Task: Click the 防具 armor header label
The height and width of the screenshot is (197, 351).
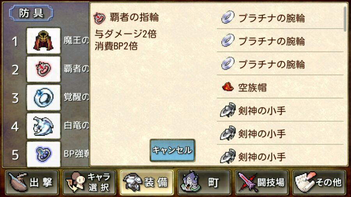Action: click(31, 13)
